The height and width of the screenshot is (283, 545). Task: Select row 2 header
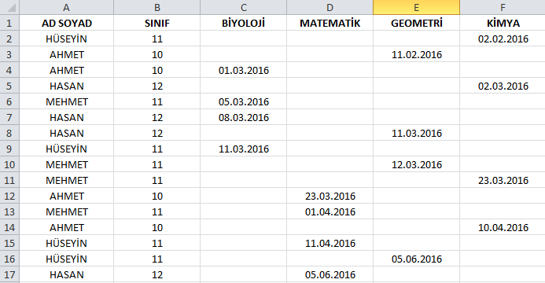pyautogui.click(x=9, y=39)
